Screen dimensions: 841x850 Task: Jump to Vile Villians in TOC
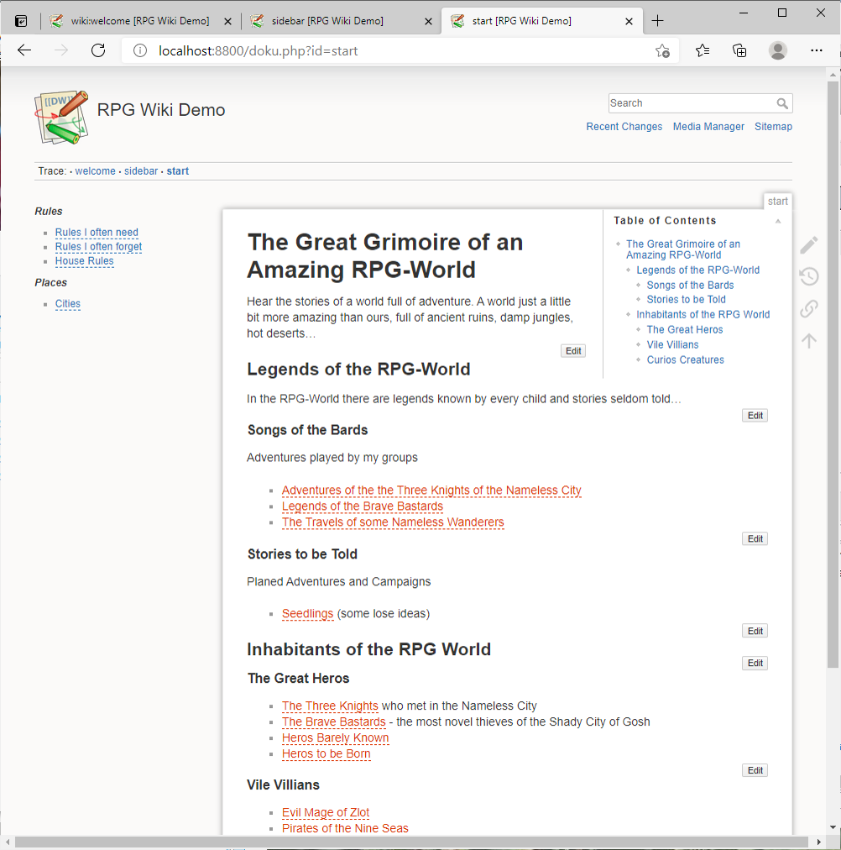672,344
